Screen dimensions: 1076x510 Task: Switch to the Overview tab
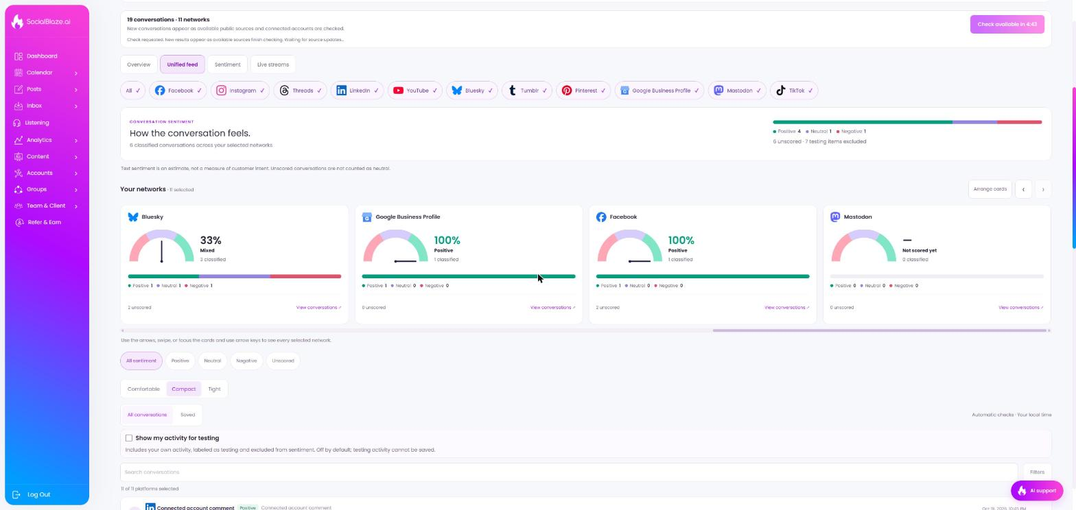139,64
